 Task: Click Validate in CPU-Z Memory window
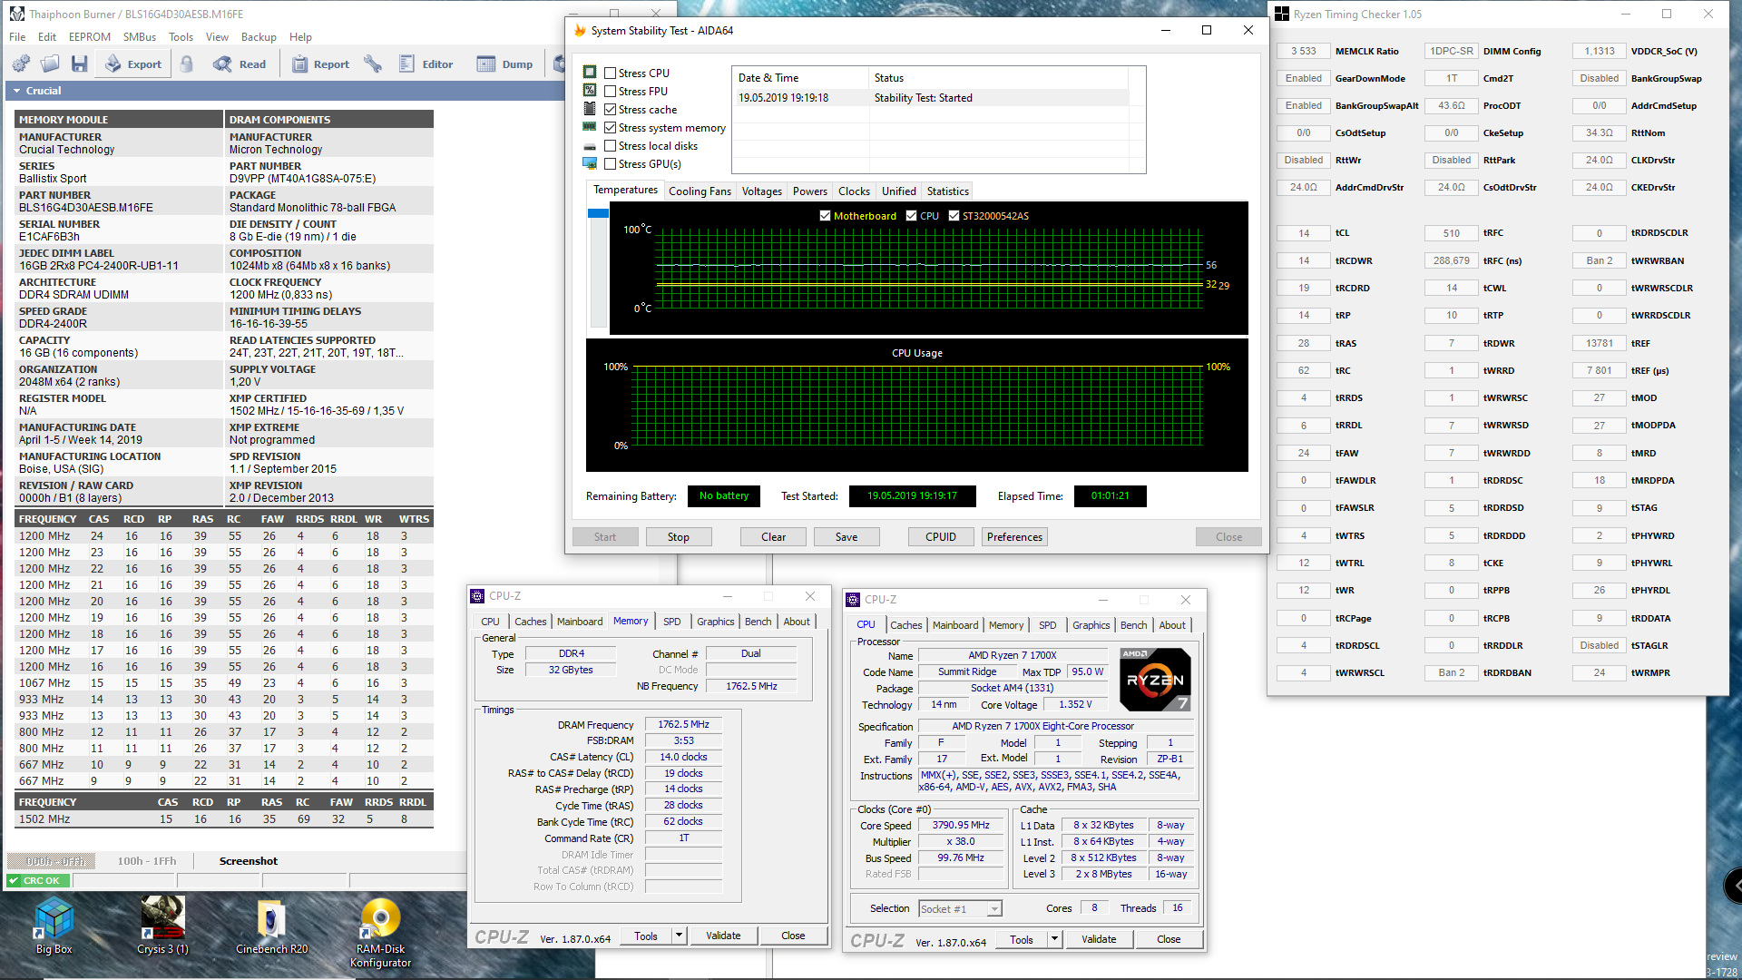pyautogui.click(x=723, y=936)
